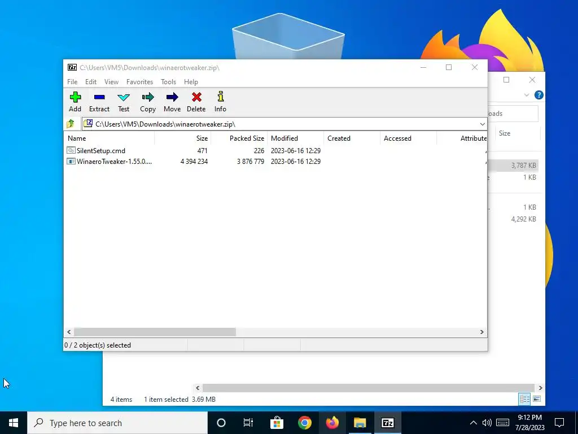Click 7-Zip scroll right arrow

[481, 332]
